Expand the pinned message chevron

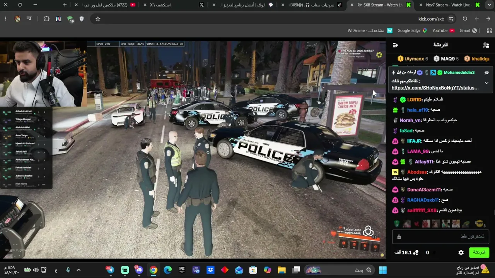pyautogui.click(x=486, y=83)
